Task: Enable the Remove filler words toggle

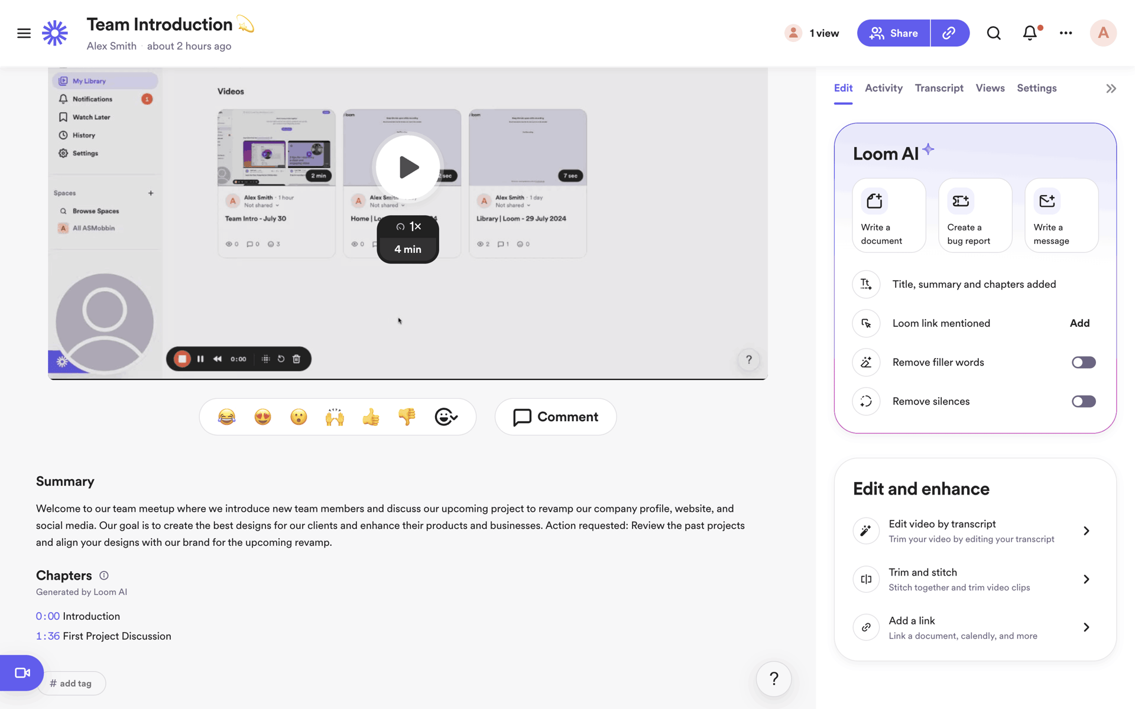Action: [1084, 362]
